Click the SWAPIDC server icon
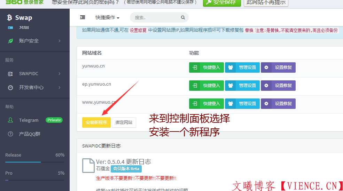The height and width of the screenshot is (191, 343). [x=11, y=74]
